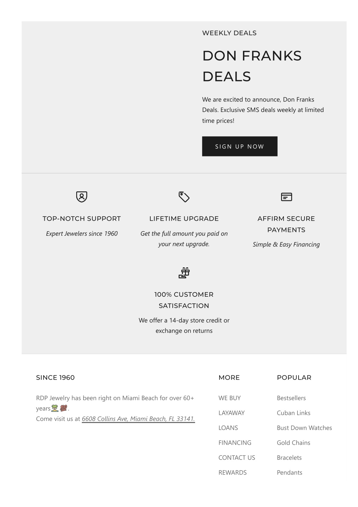Browse the Gold Chains link
This screenshot has width=358, height=507.
coord(293,443)
